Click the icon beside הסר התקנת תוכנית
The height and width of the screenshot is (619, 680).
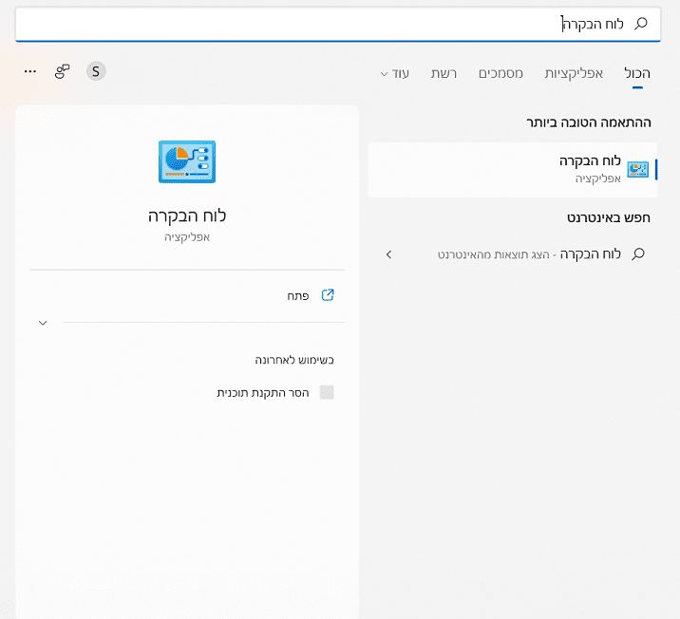point(327,392)
